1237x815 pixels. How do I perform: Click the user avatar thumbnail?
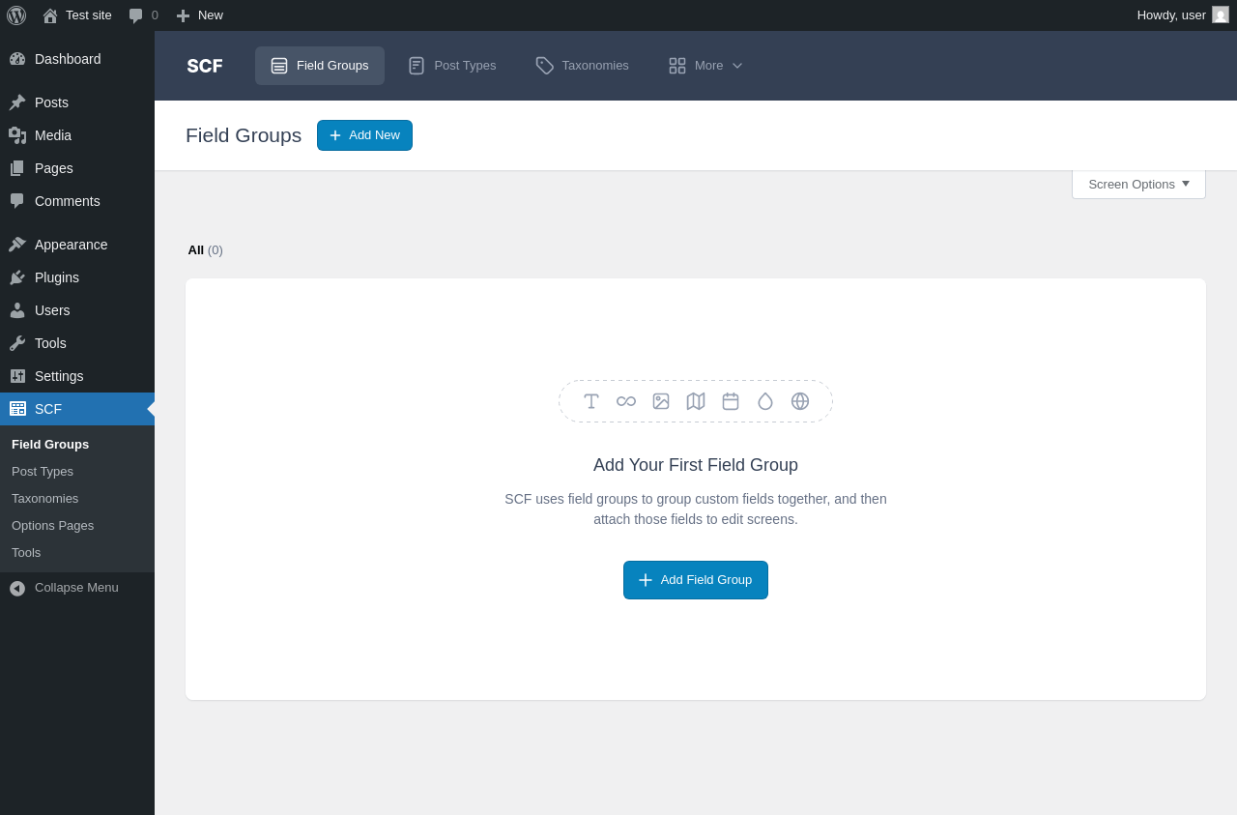point(1221,15)
